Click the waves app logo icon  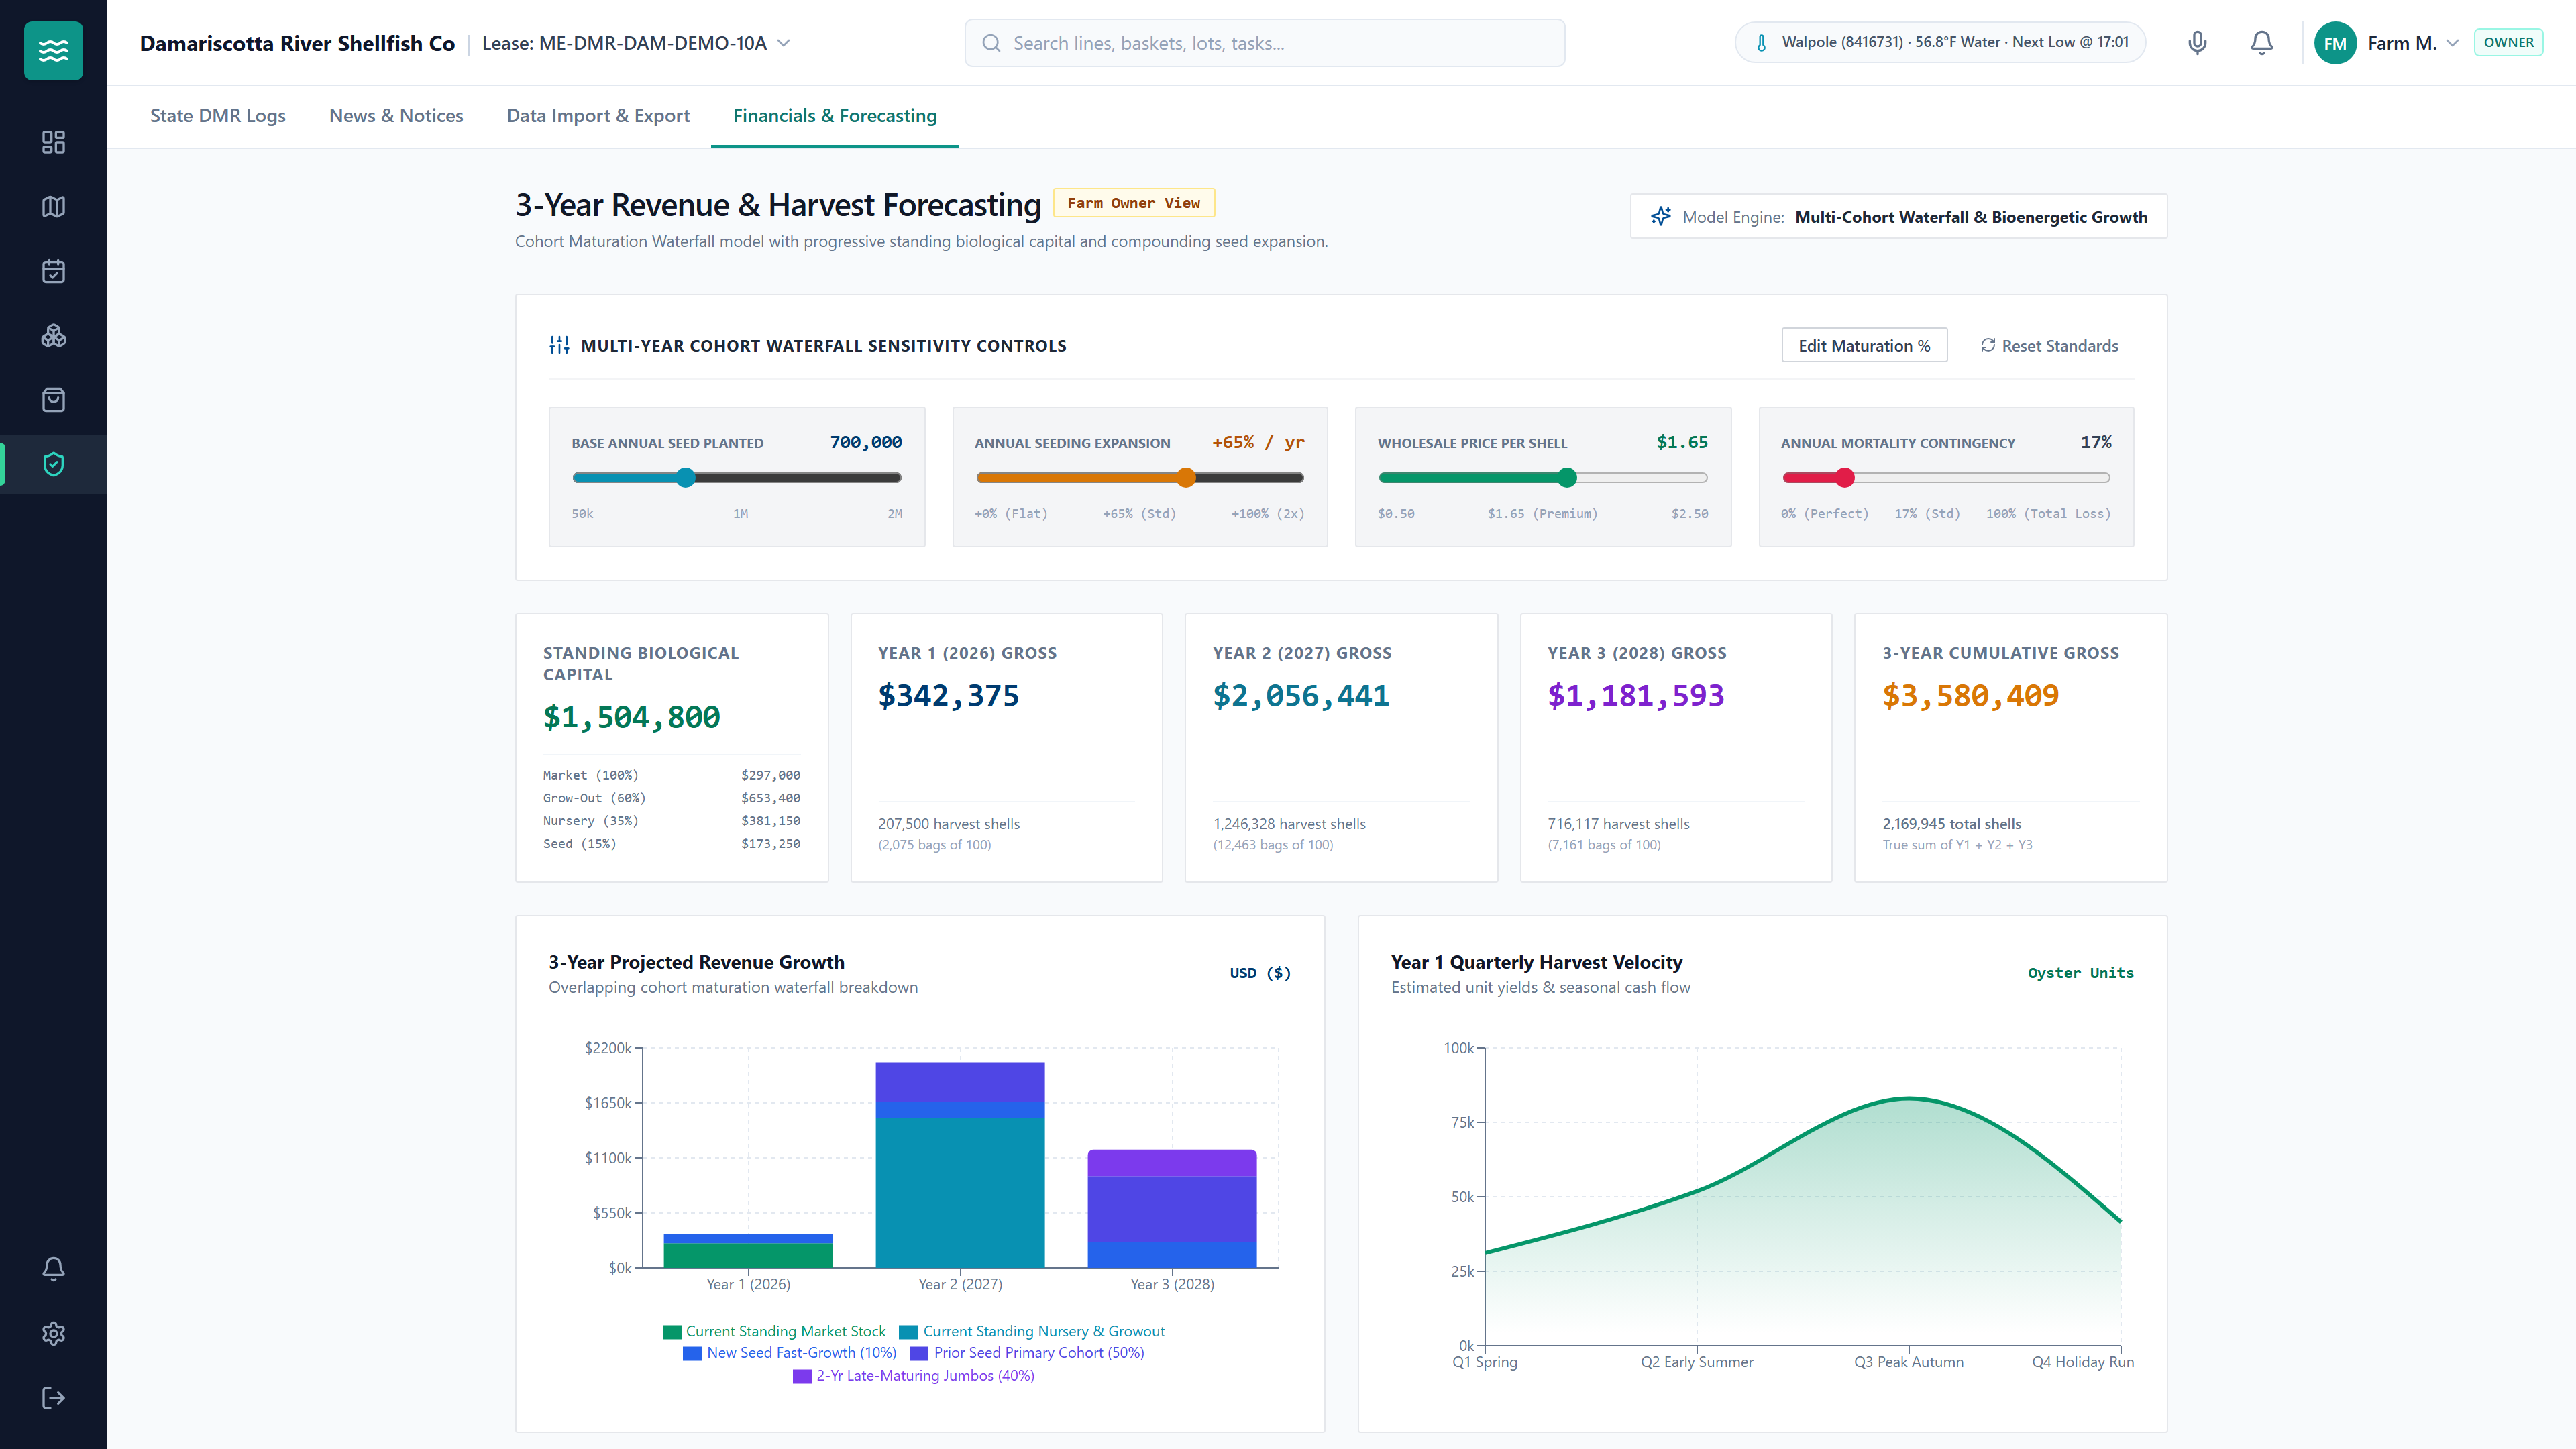[53, 50]
